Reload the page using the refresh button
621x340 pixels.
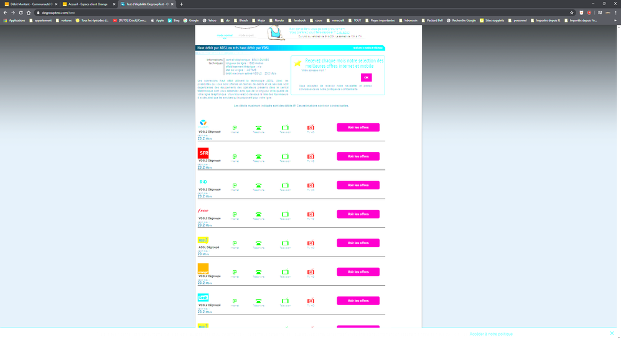[x=21, y=12]
